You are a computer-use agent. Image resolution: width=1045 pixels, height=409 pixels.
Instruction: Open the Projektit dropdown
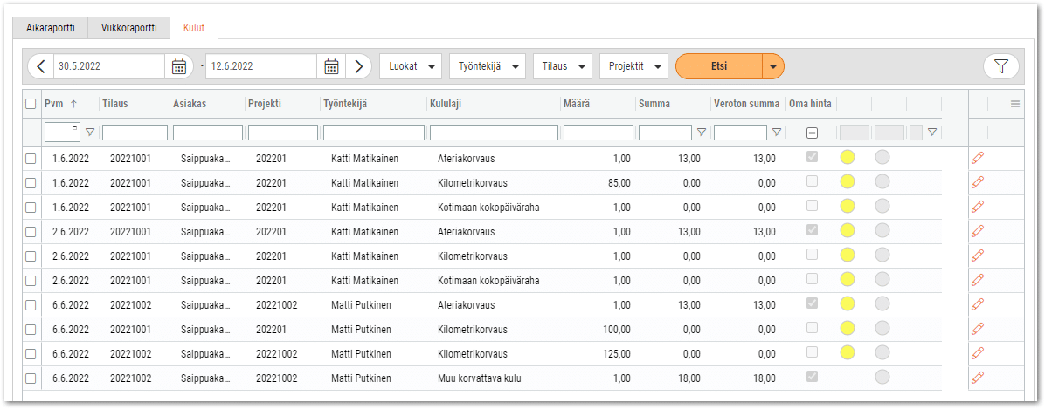click(x=633, y=66)
